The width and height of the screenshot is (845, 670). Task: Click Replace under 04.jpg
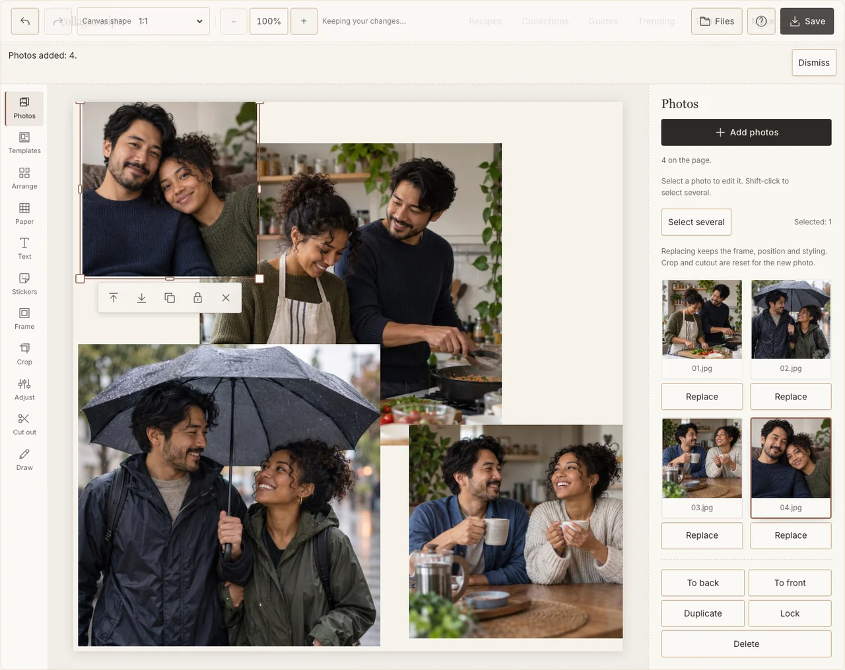click(x=791, y=535)
